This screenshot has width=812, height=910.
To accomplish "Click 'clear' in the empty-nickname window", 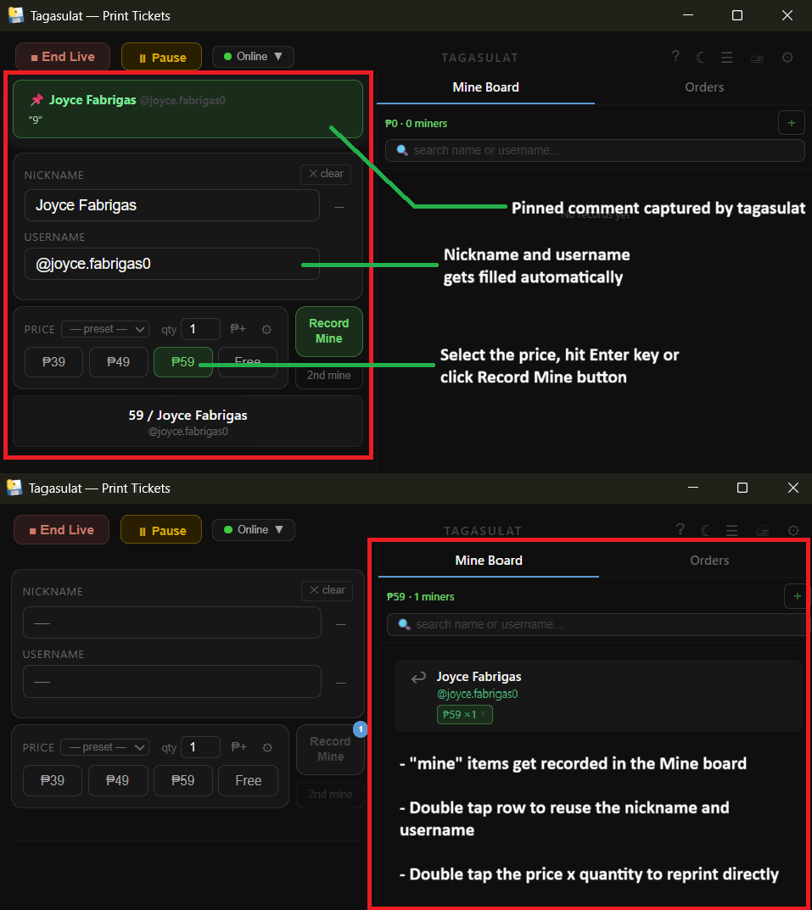I will (327, 589).
